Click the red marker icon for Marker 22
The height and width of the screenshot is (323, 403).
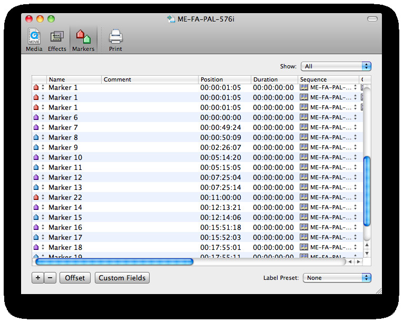tap(36, 197)
